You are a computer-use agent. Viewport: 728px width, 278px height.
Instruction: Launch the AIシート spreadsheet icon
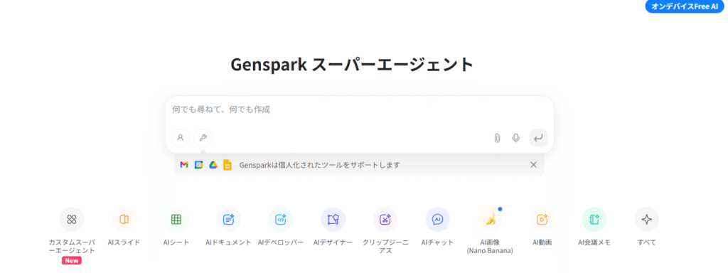(176, 219)
